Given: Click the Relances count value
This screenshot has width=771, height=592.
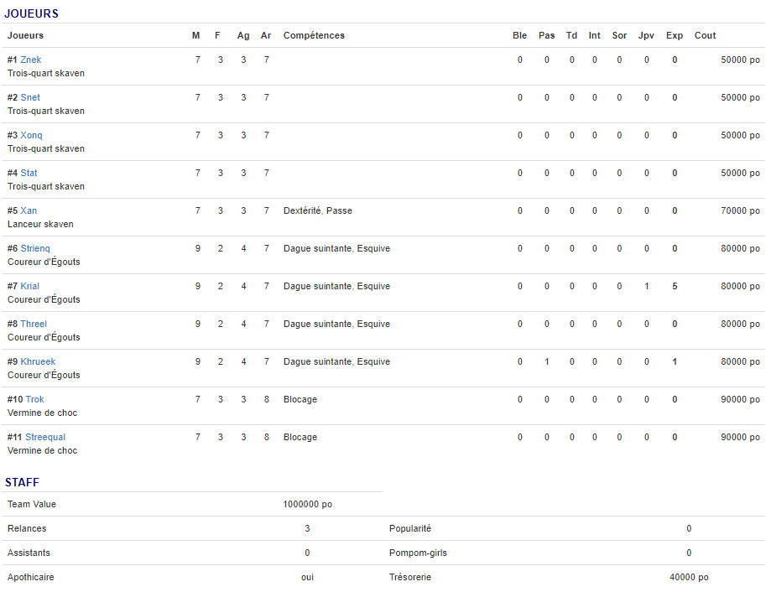Looking at the screenshot, I should [x=307, y=528].
